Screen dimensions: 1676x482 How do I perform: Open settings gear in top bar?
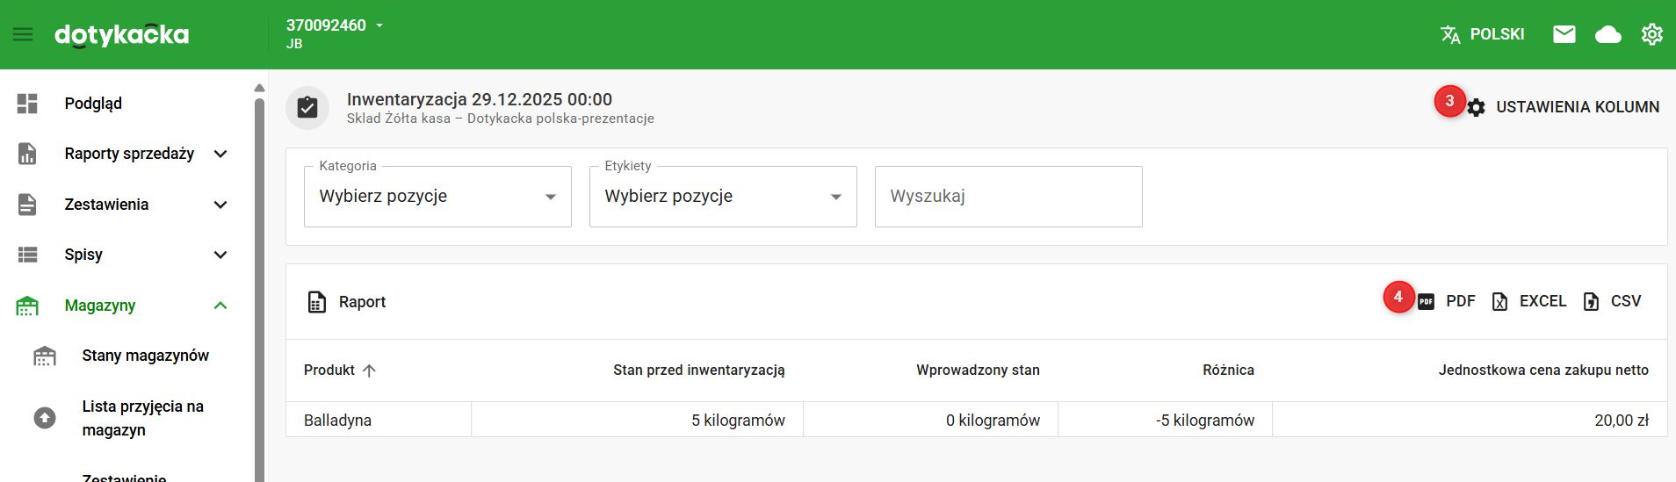[1651, 34]
